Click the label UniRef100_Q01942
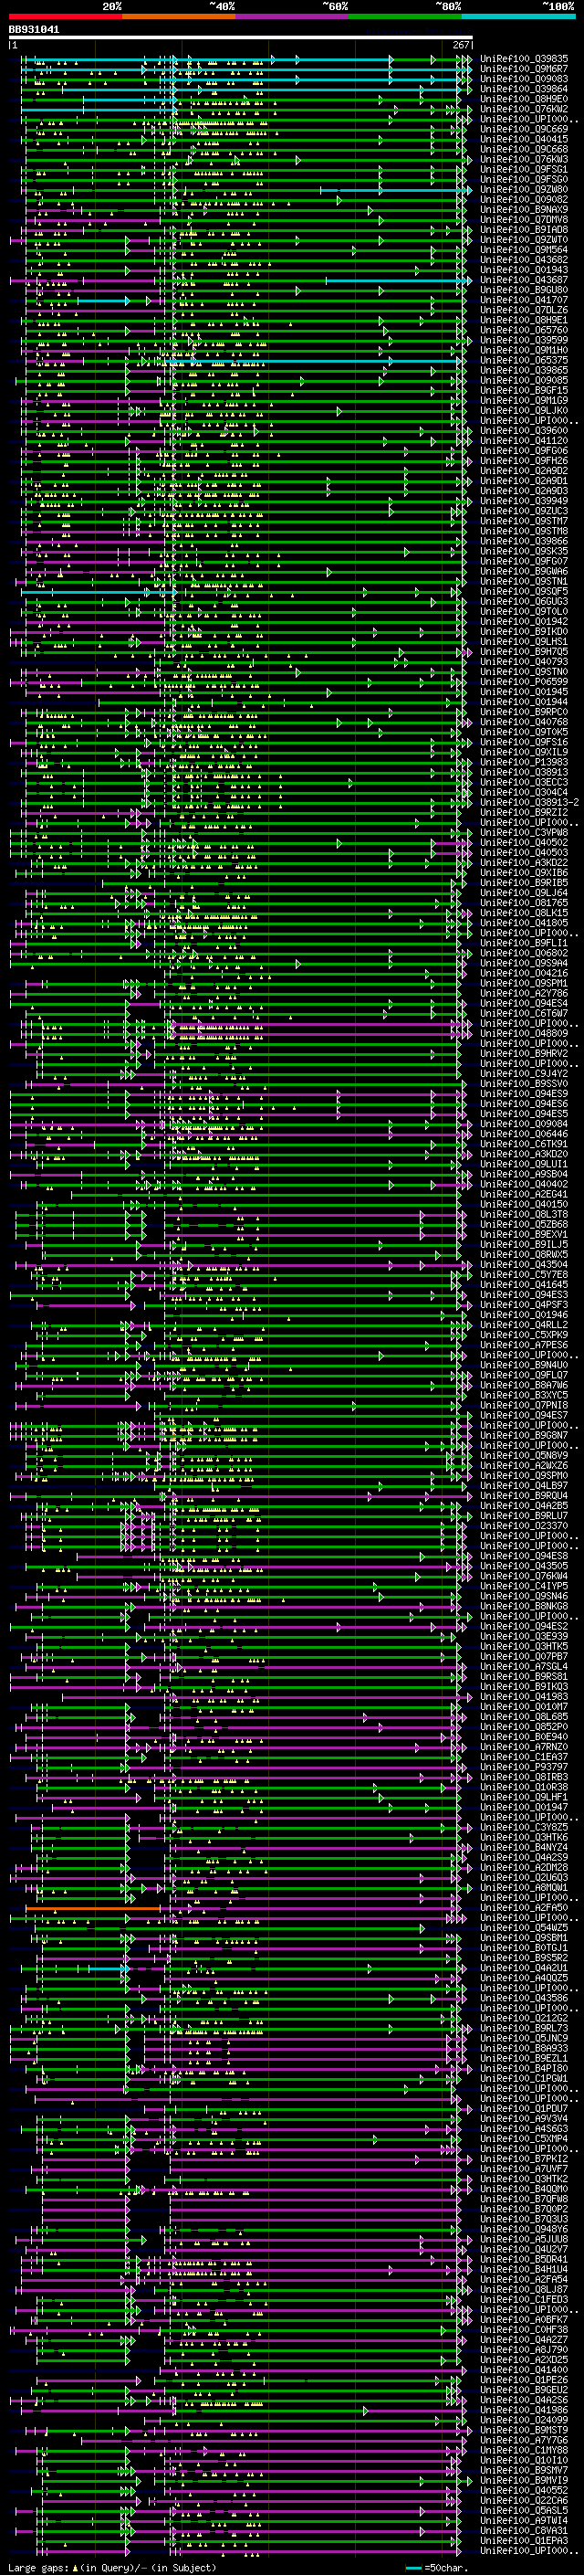The width and height of the screenshot is (584, 2575). click(x=523, y=622)
